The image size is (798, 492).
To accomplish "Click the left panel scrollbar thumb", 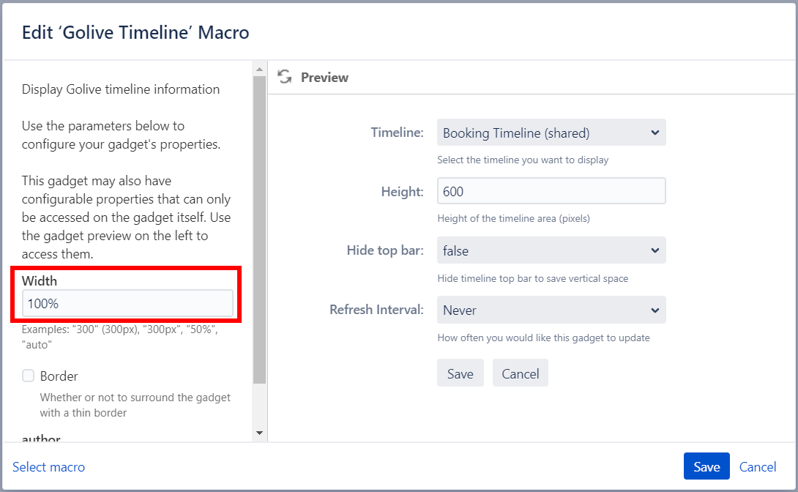I will pos(259,227).
